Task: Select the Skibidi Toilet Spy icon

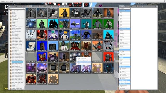Action: coord(31,46)
